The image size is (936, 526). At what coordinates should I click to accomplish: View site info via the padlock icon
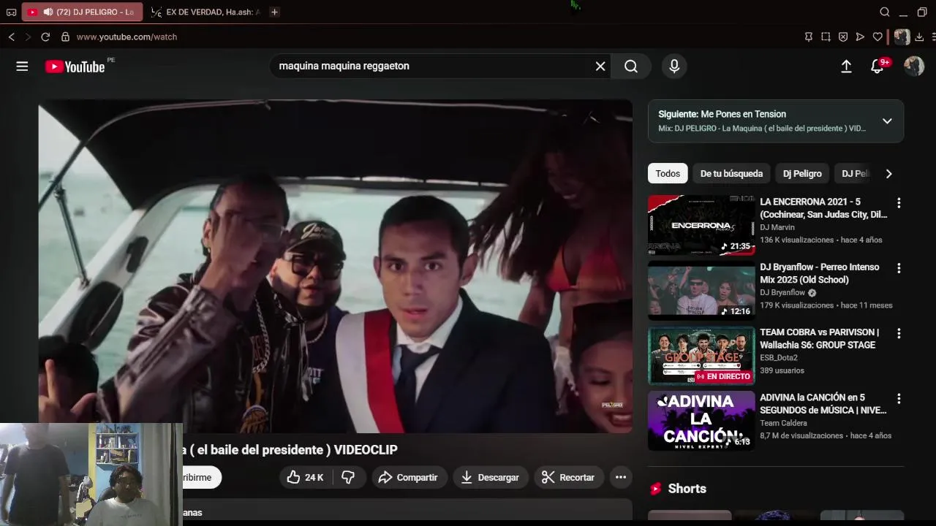coord(65,37)
